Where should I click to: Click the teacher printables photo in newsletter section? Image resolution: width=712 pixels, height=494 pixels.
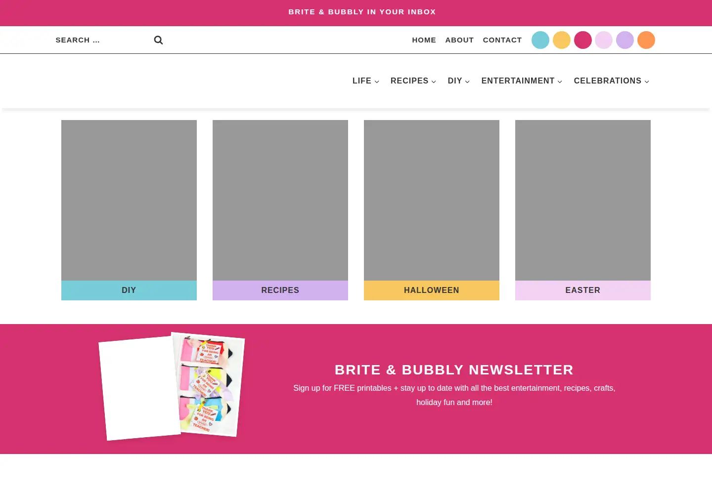click(209, 384)
